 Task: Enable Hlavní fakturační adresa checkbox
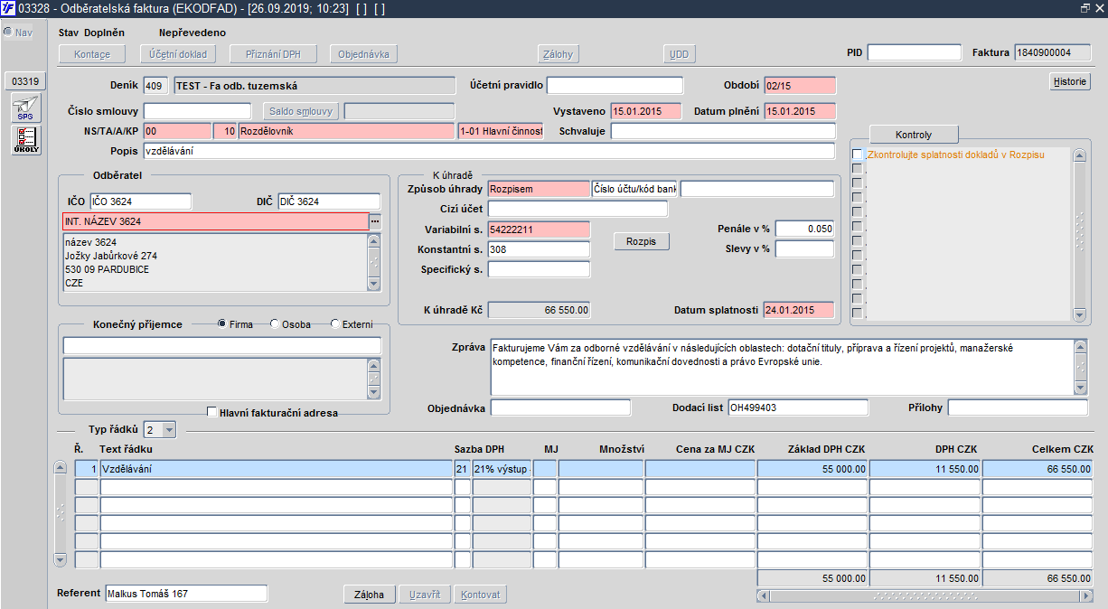(x=212, y=412)
